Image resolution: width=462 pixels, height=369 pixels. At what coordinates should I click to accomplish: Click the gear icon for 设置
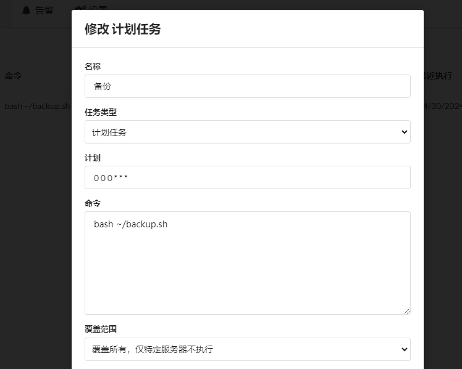pyautogui.click(x=79, y=9)
